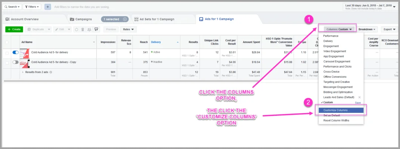The width and height of the screenshot is (400, 149).
Task: Expand the Results from 2 ads row
Action: (x=23, y=72)
